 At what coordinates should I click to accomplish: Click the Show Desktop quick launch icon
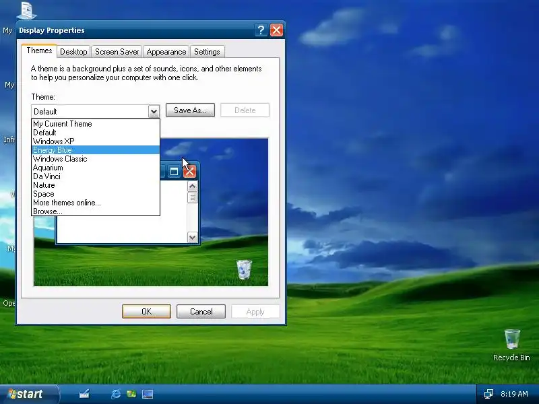point(148,394)
